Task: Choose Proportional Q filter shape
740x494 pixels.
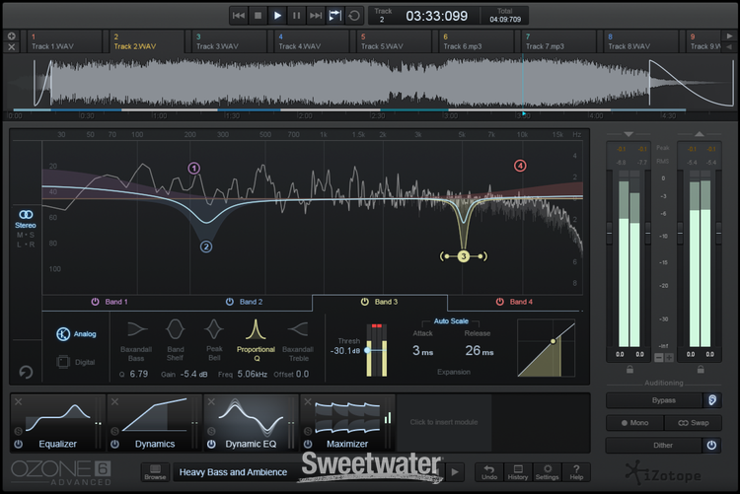Action: click(256, 340)
